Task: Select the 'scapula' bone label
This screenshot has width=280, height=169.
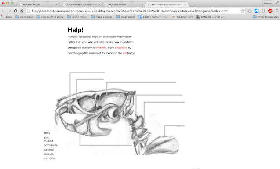Action: click(x=48, y=154)
